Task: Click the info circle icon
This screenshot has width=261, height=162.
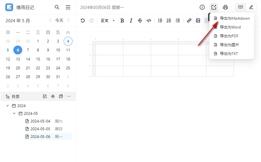Action: 202,7
